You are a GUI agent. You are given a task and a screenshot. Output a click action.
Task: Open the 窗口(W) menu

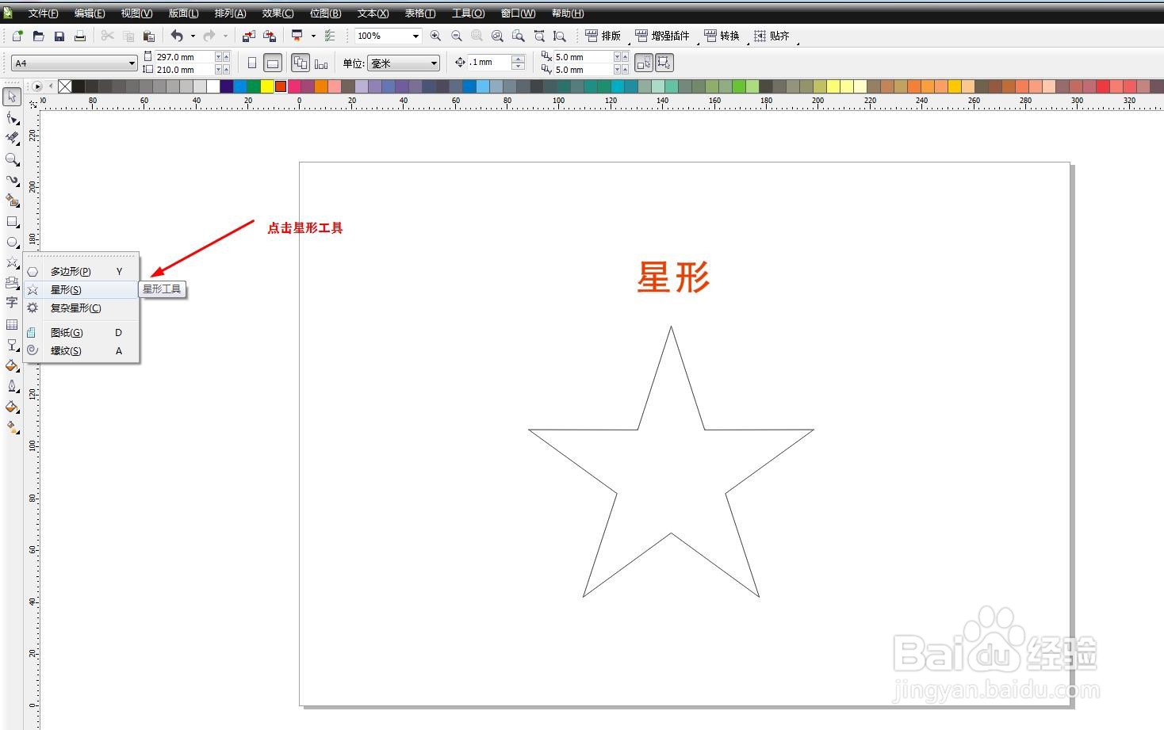coord(518,13)
